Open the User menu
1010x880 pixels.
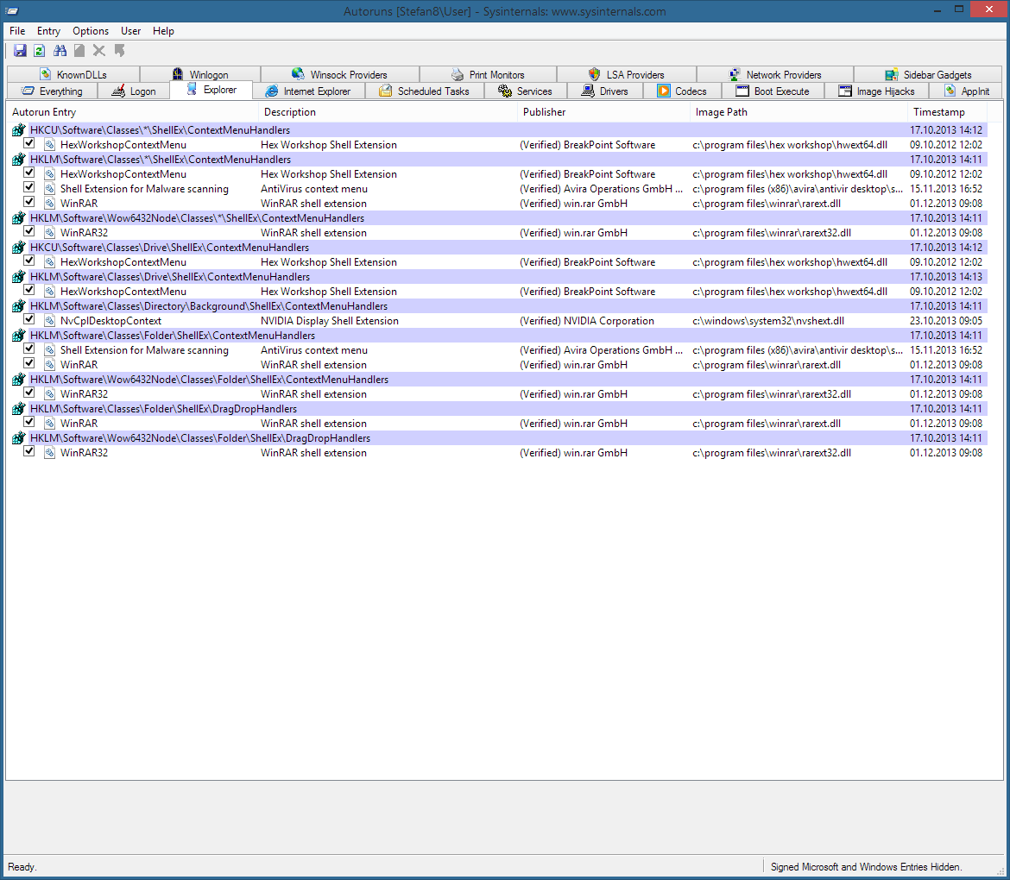(130, 31)
